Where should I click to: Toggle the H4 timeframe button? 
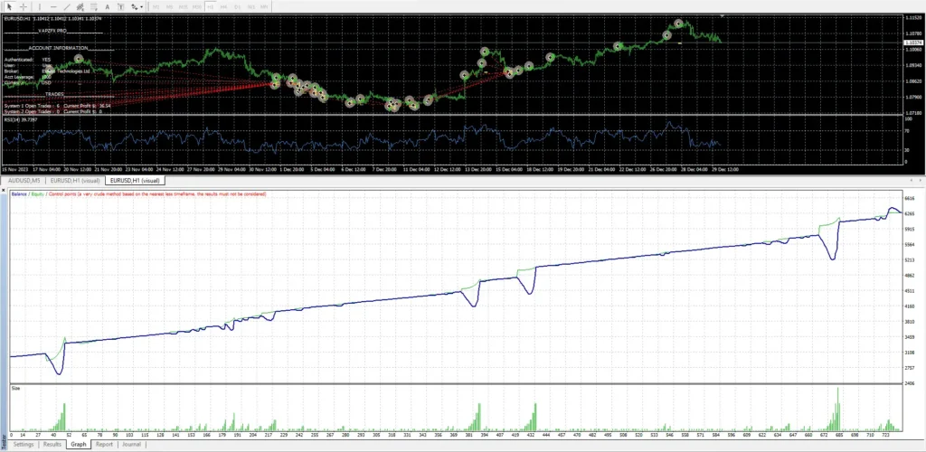click(x=224, y=6)
